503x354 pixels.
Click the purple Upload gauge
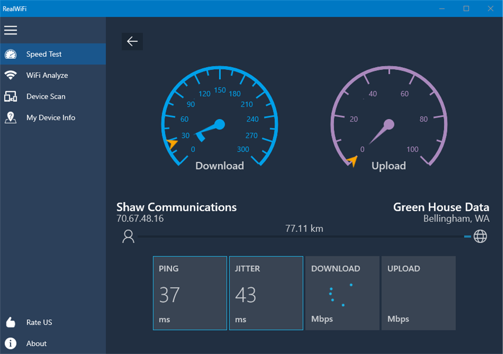tap(388, 119)
